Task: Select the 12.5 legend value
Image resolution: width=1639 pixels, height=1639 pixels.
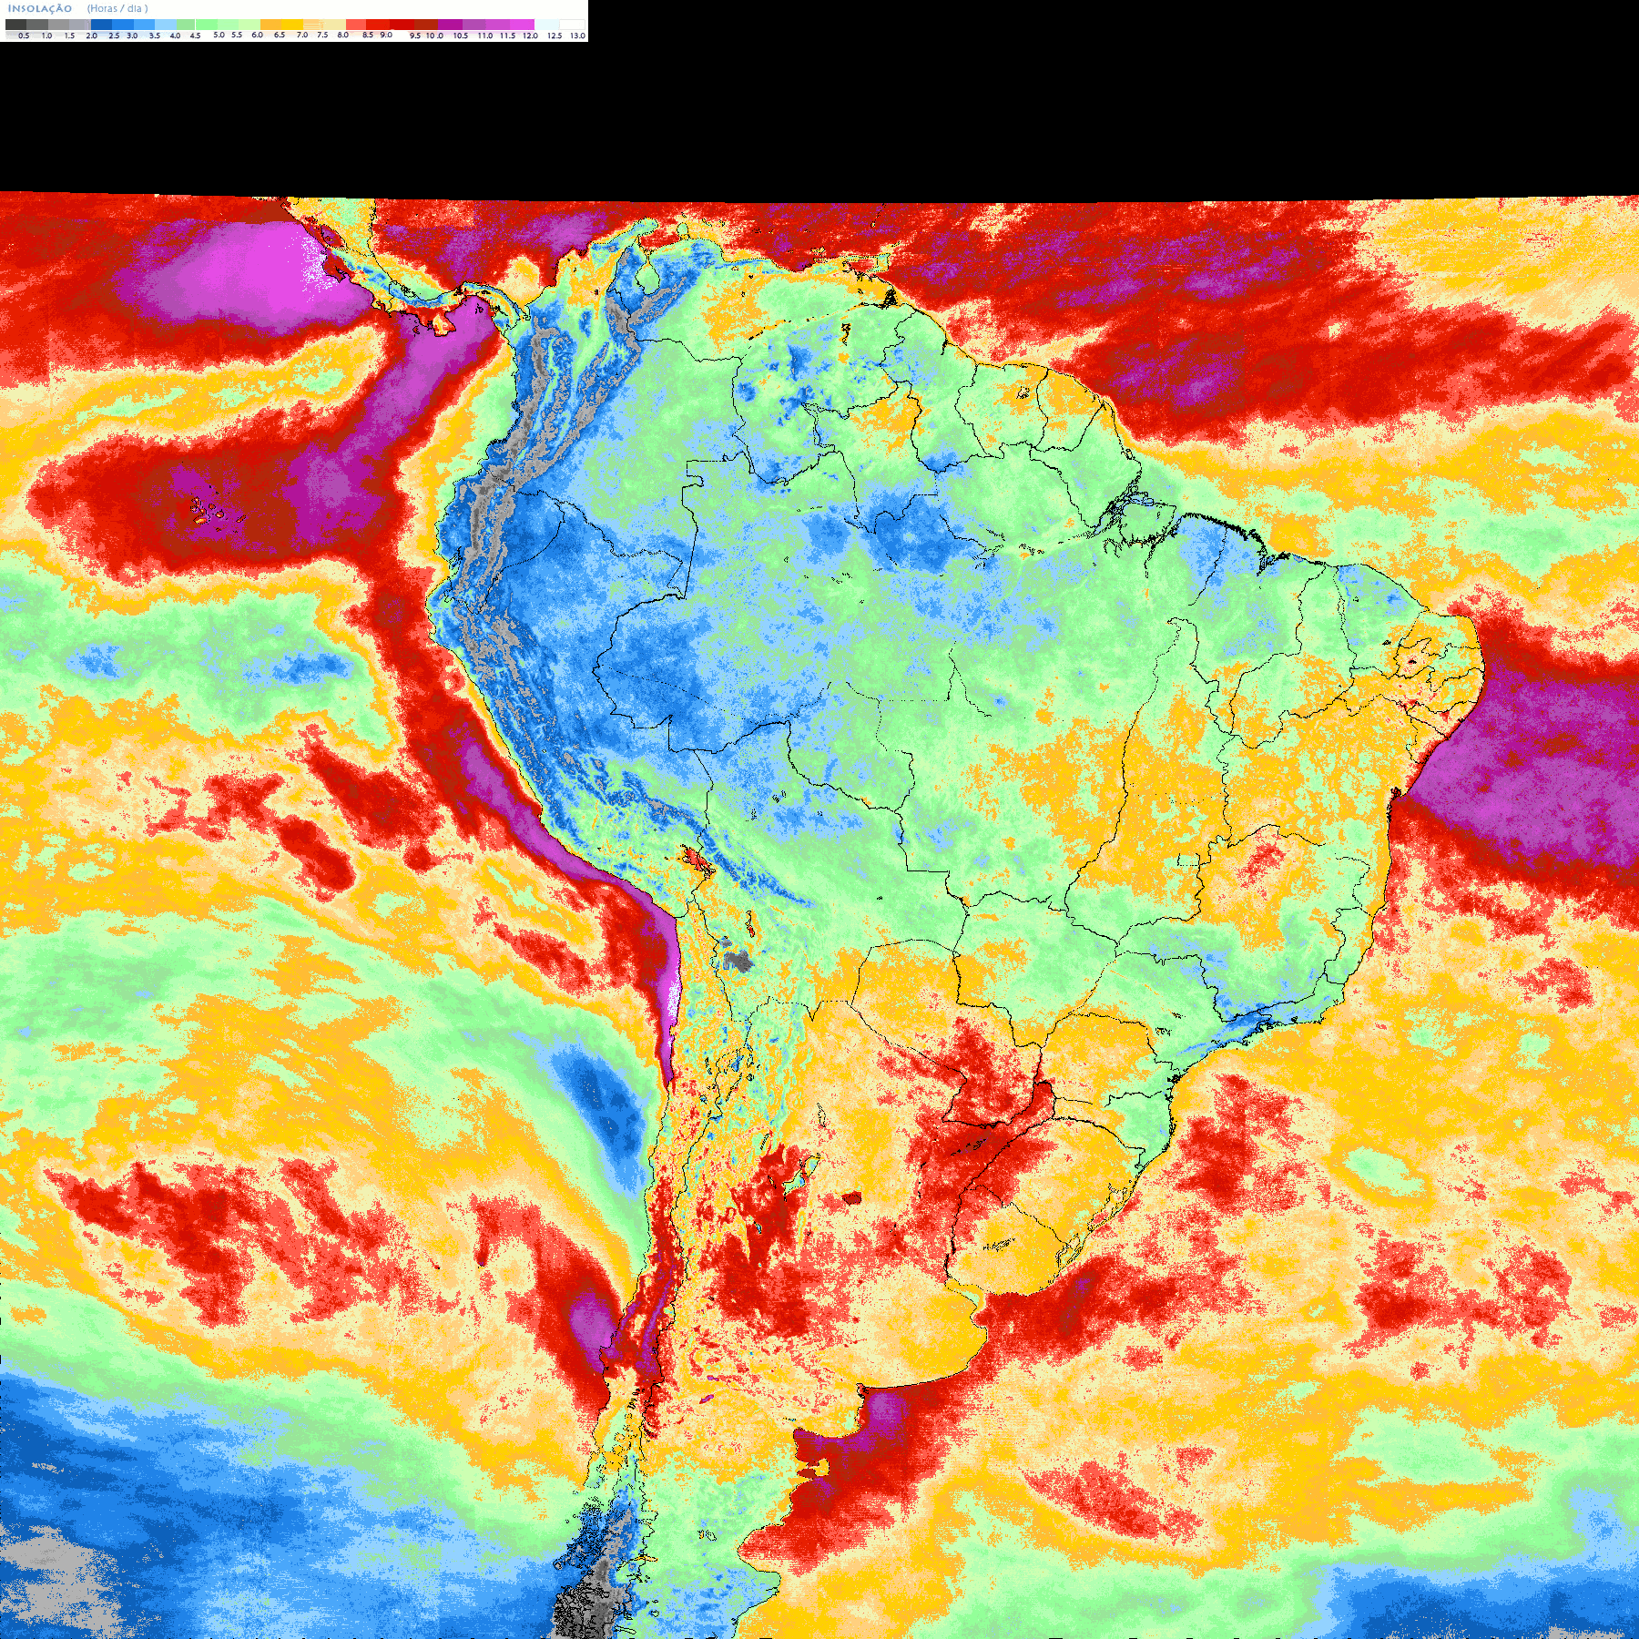Action: [x=555, y=36]
